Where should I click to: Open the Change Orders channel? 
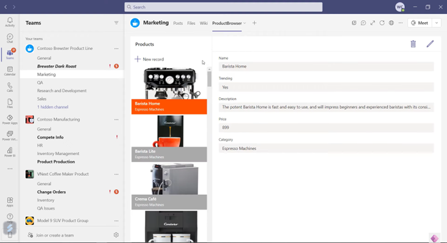click(x=51, y=192)
